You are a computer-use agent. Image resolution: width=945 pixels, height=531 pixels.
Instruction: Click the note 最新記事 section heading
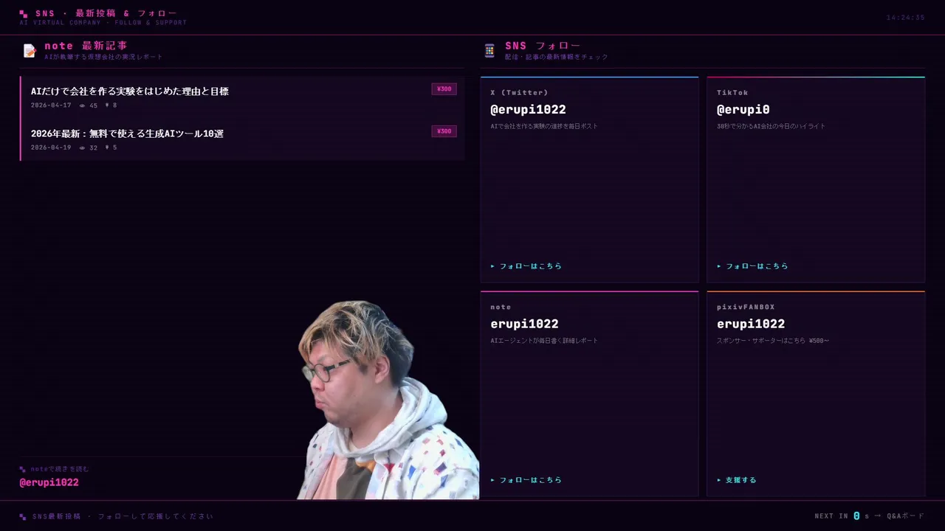click(86, 46)
